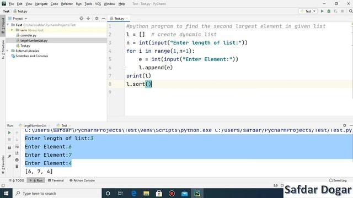Clear all console output trash icon

17,167
